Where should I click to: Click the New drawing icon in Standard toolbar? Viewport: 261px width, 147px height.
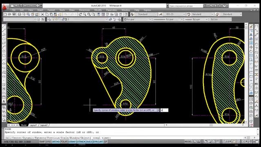click(x=5, y=14)
